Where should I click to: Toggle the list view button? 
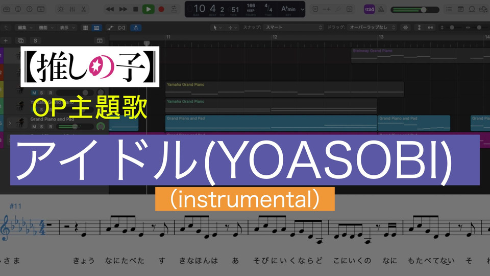(96, 28)
